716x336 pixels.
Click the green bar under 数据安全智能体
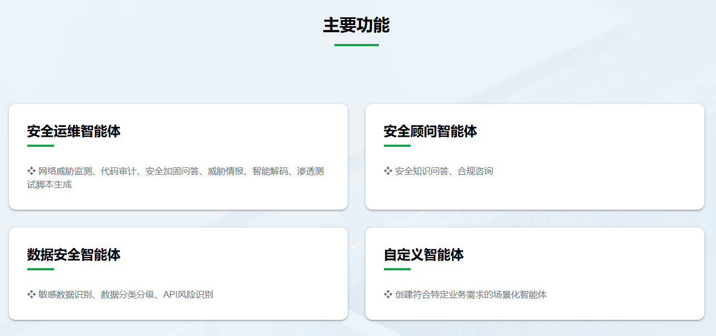coord(40,269)
